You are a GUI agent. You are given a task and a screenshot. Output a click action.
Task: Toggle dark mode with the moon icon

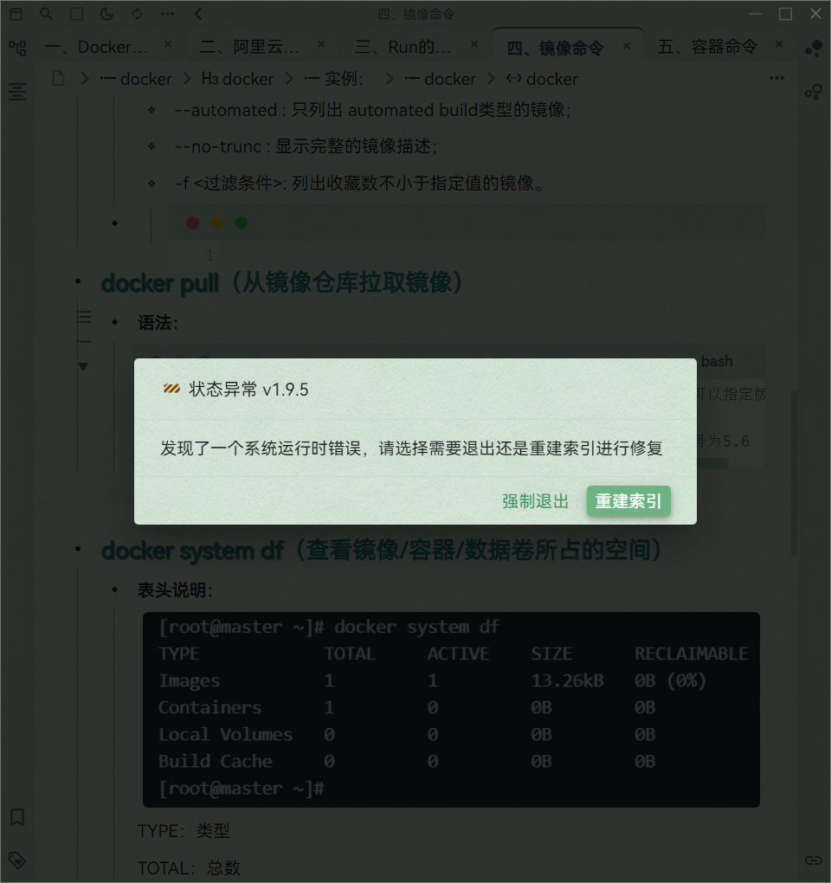[x=107, y=14]
